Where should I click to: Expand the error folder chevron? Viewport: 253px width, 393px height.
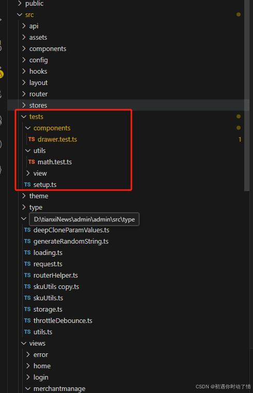28,355
